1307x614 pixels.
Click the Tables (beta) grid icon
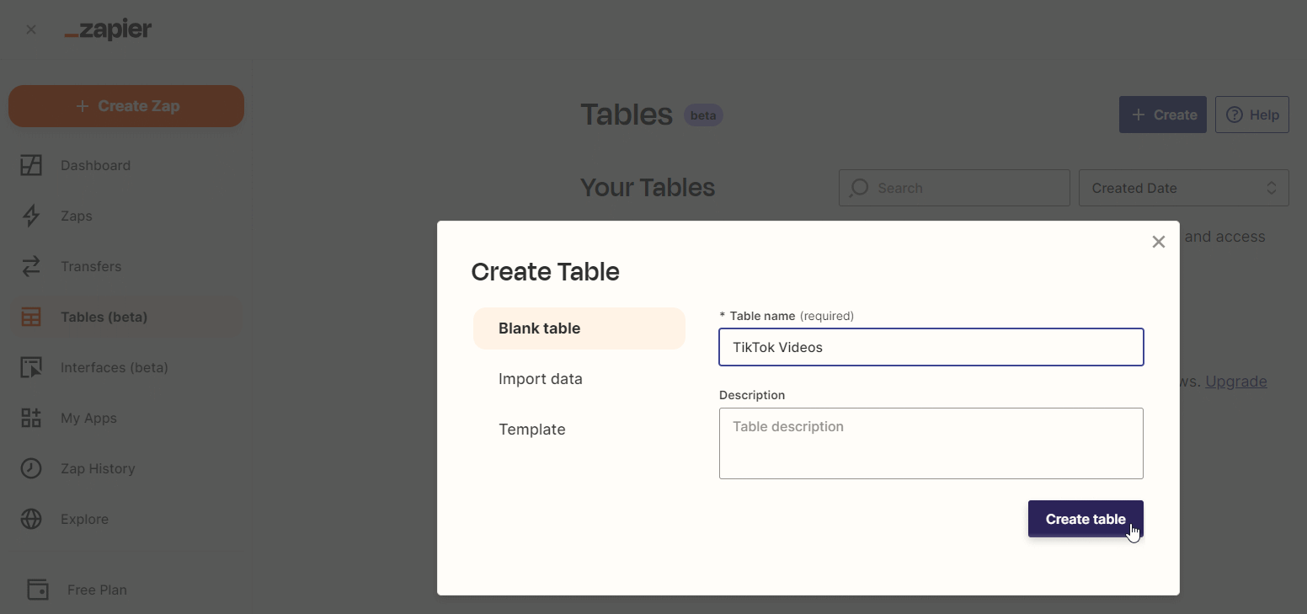[x=31, y=317]
